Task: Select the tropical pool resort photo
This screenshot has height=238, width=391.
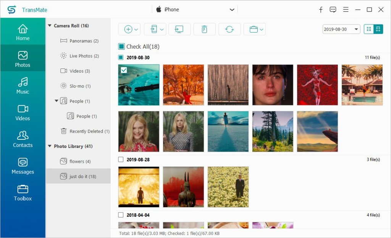Action: click(362, 85)
